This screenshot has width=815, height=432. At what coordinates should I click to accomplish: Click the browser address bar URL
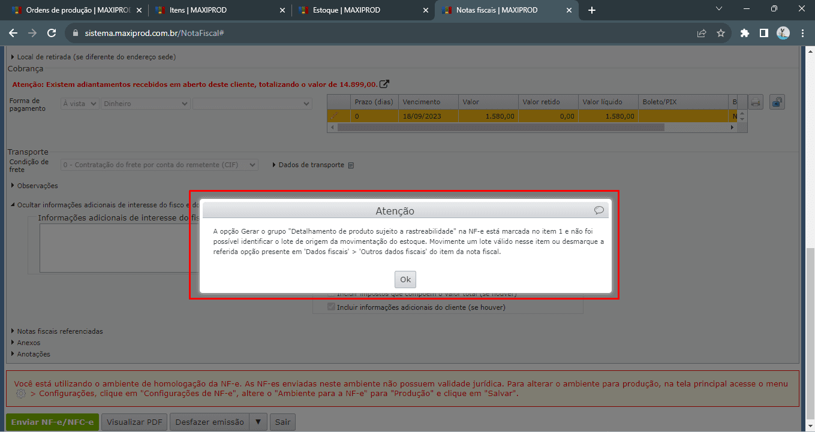click(154, 34)
